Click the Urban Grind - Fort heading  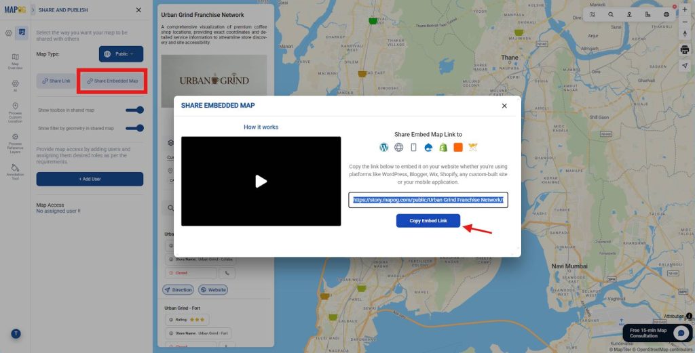182,308
